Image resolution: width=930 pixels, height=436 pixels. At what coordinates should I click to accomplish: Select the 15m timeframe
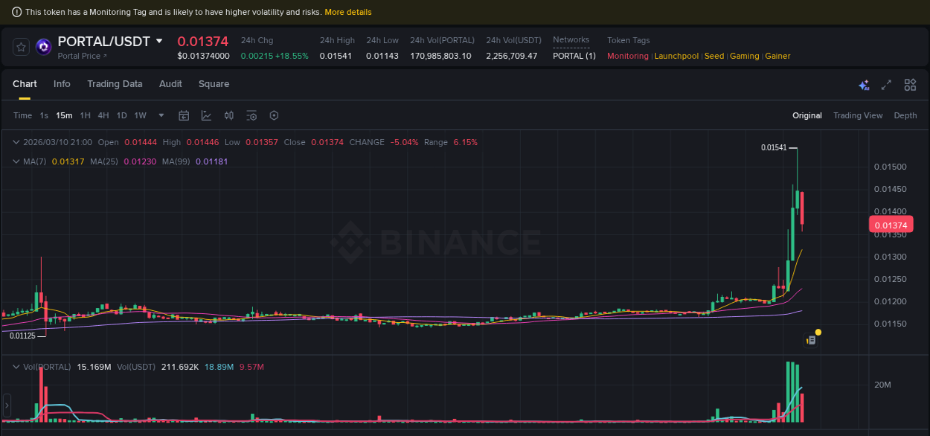coord(64,115)
